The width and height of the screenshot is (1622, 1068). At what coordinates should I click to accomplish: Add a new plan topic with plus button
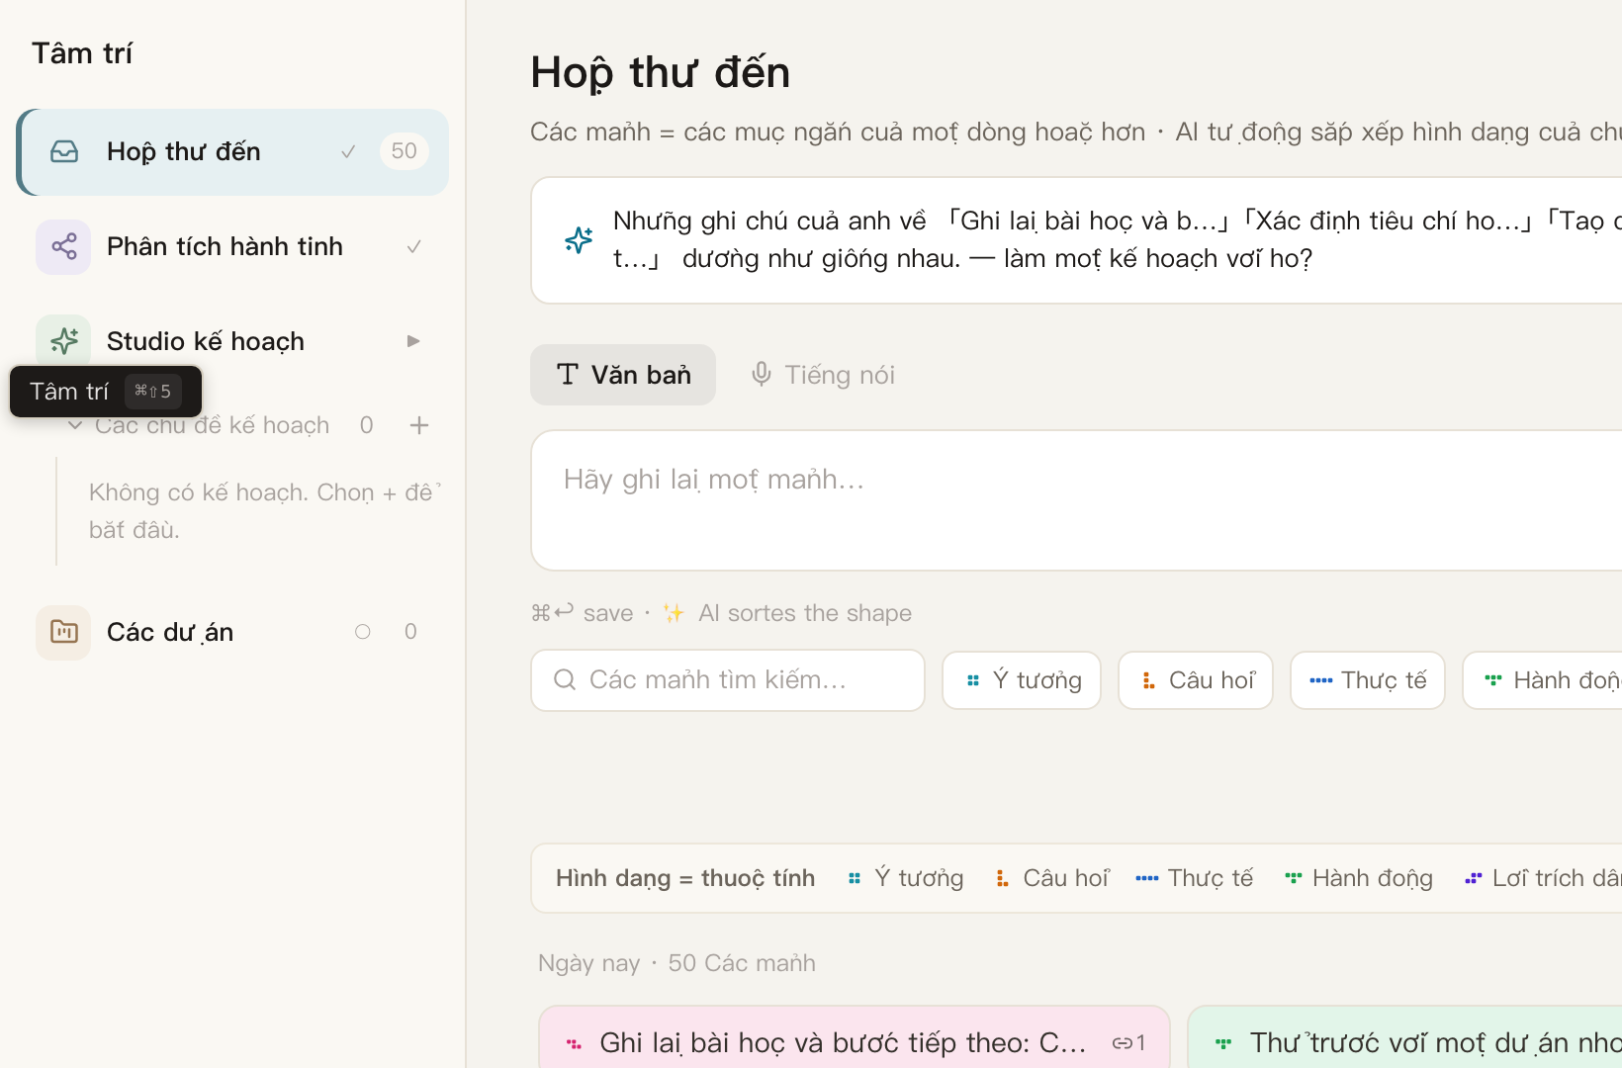(x=419, y=425)
